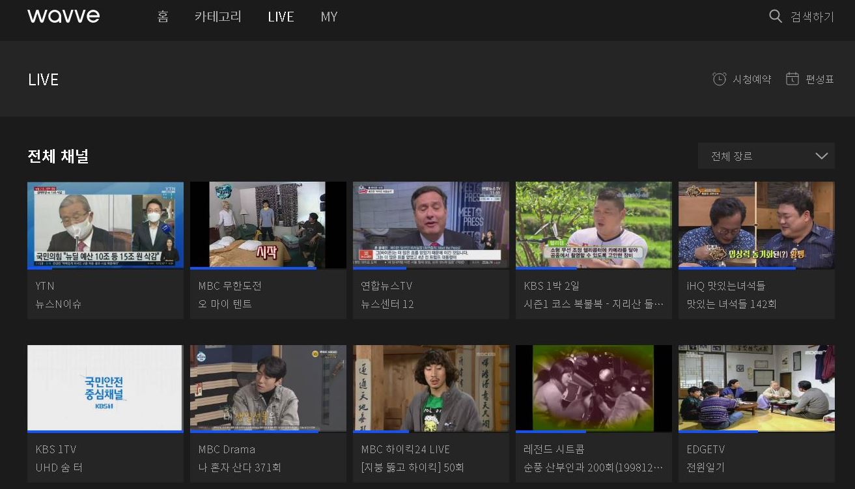Play the EDGETV thumbnail
The image size is (855, 489).
757,389
